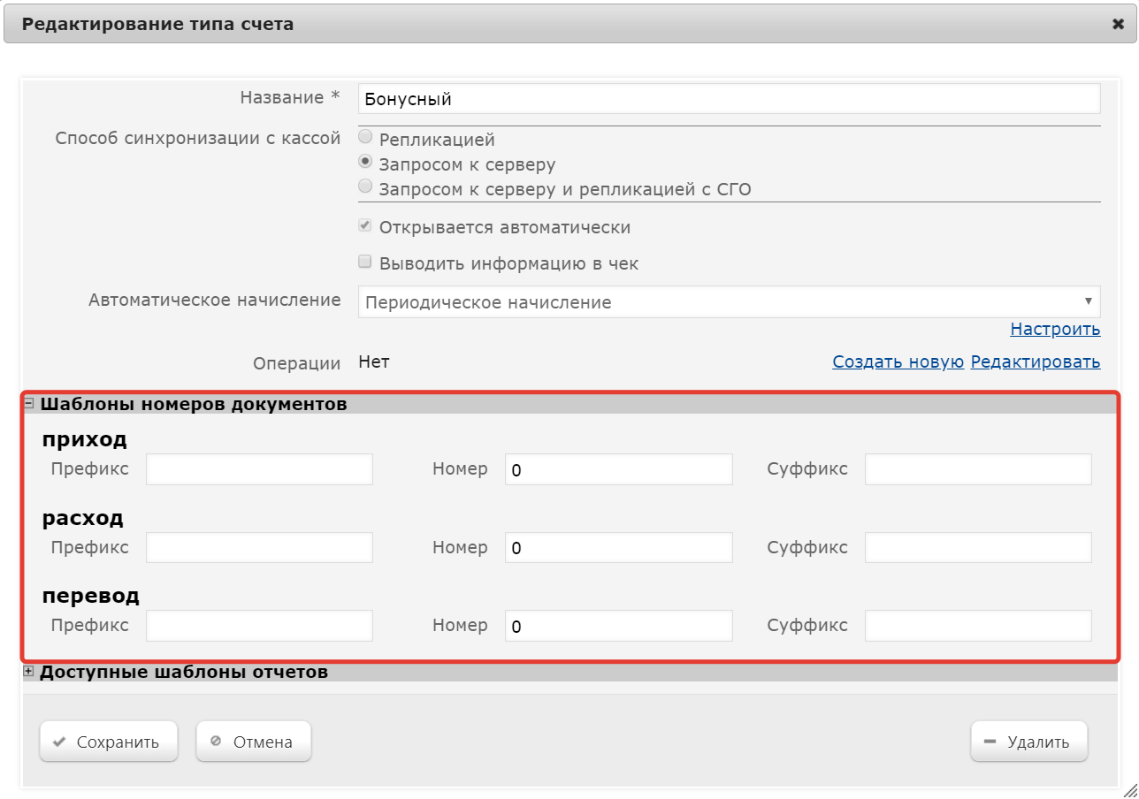The height and width of the screenshot is (799, 1139).
Task: Click the Суффикс field under приход
Action: (x=978, y=470)
